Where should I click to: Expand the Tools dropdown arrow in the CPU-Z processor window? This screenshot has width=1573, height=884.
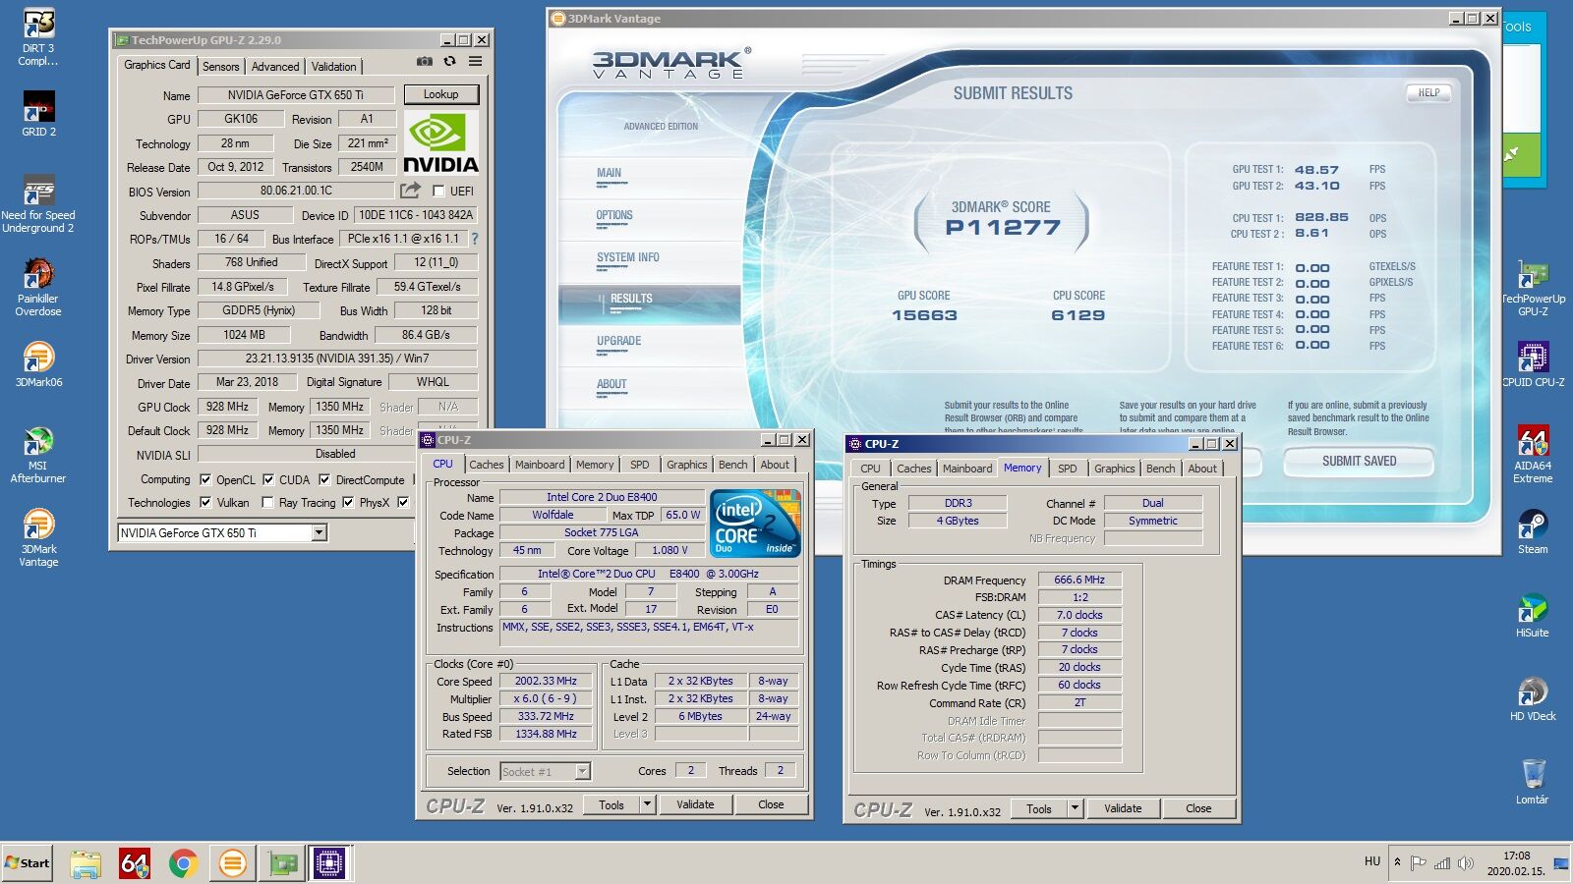coord(647,804)
